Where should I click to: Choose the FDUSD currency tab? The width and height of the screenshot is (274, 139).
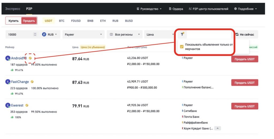point(76,21)
